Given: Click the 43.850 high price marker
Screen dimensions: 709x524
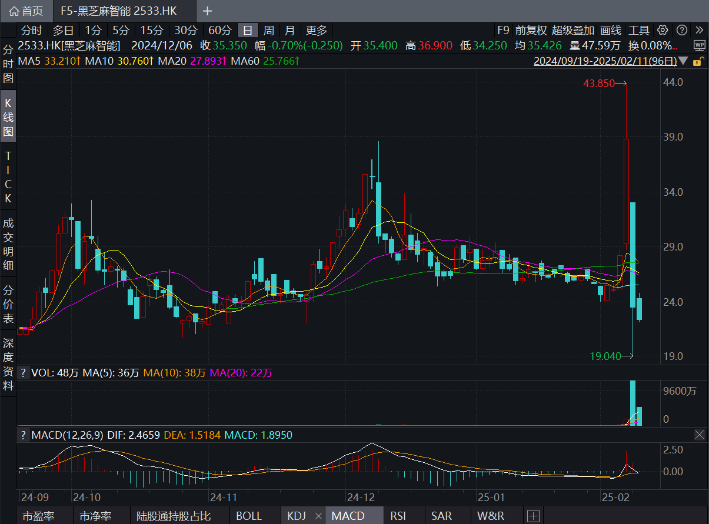Looking at the screenshot, I should tap(598, 84).
